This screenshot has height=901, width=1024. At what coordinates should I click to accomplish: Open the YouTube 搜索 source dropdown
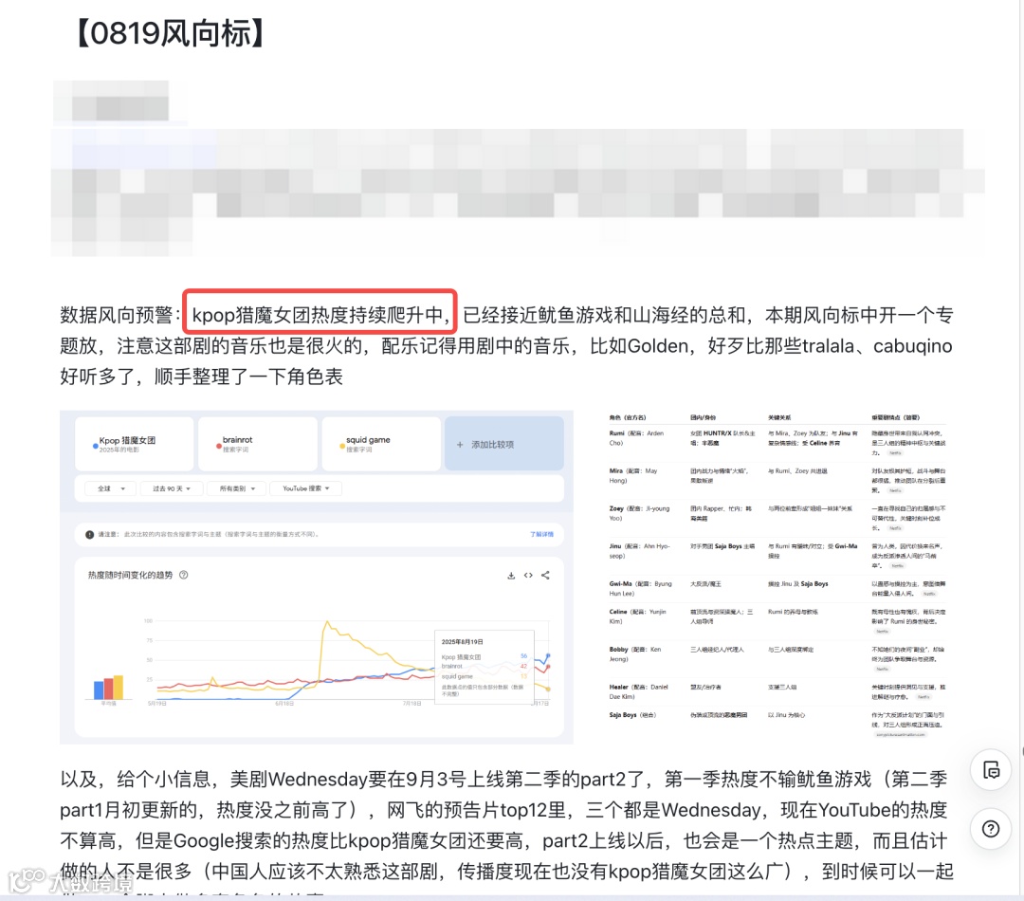pos(305,488)
